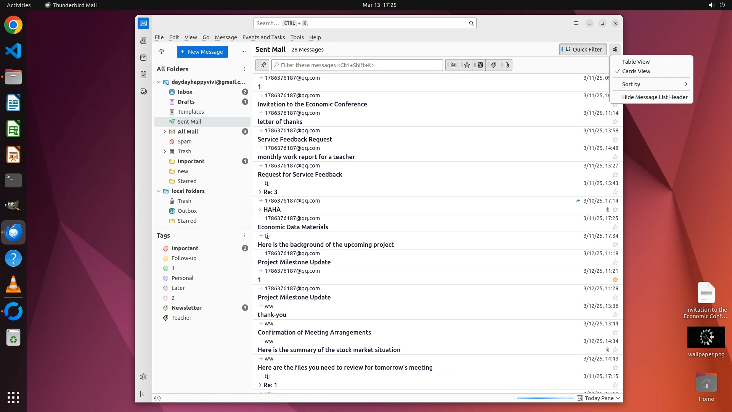Filter by unread messages icon
This screenshot has height=412, width=732.
pos(453,65)
